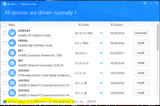
Task: Click the DISPLAY monitor icon
Action: point(12,33)
